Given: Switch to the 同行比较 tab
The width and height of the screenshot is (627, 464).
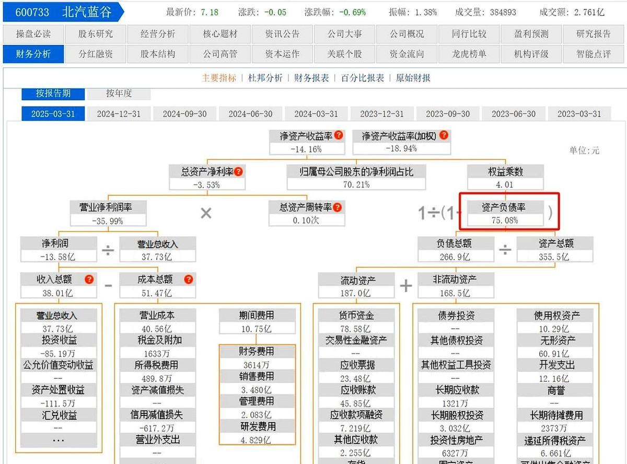Looking at the screenshot, I should point(469,34).
